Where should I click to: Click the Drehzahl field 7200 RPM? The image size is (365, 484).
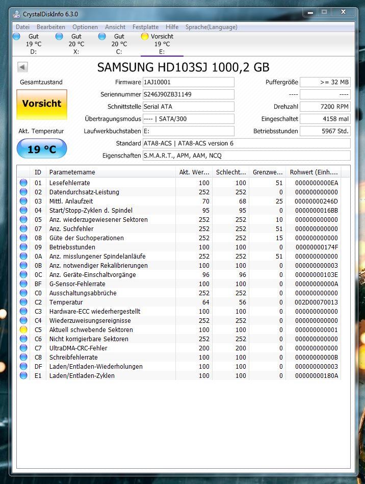point(325,107)
